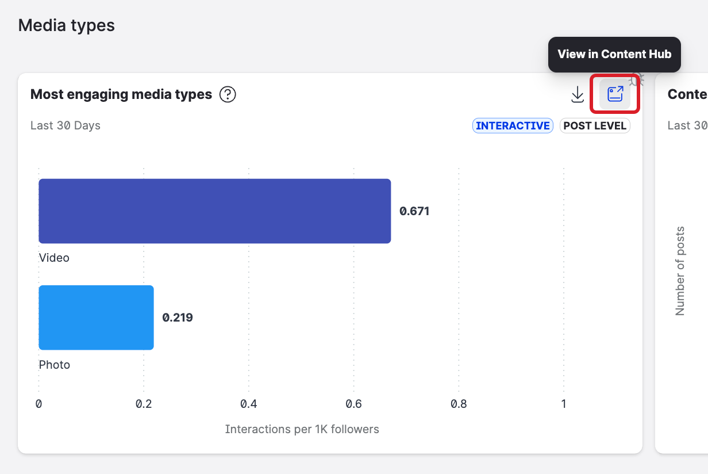The width and height of the screenshot is (708, 474).
Task: Click the Video category label
Action: coord(54,258)
